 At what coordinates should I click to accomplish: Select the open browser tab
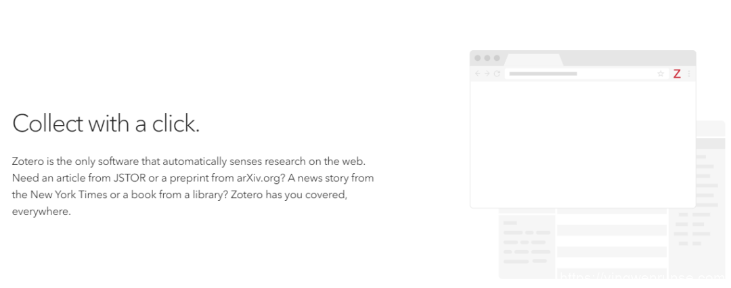click(x=534, y=60)
